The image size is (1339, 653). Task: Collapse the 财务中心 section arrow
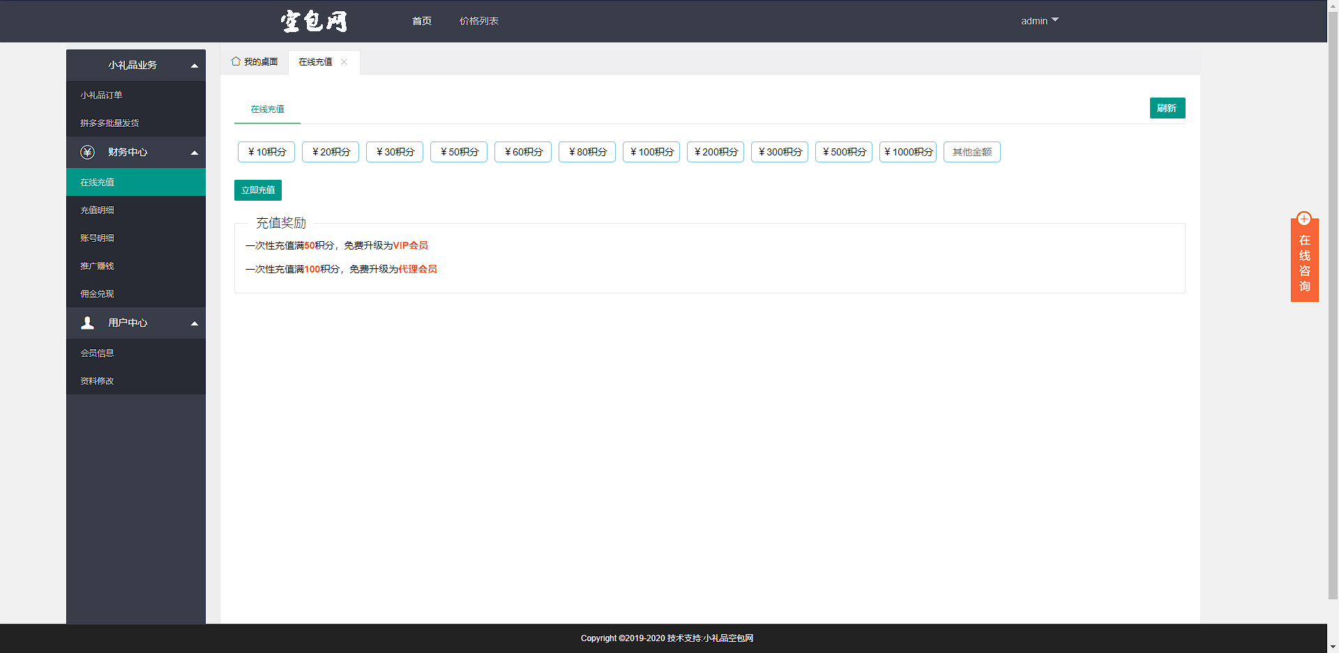click(195, 153)
